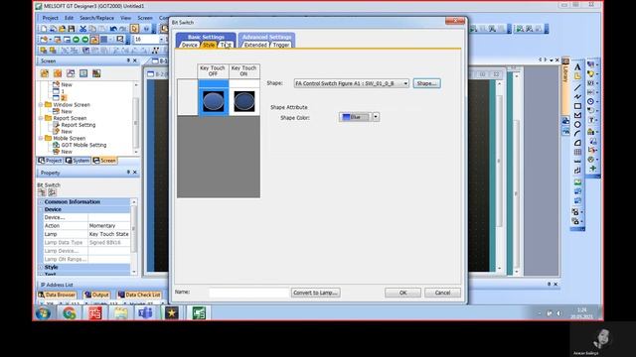Switch to the Text tab in dialog

point(226,45)
